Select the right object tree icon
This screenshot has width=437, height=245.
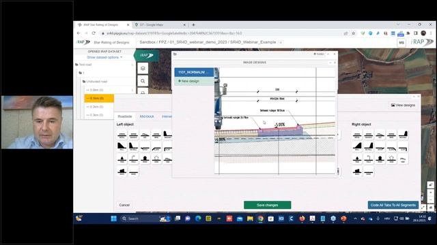pyautogui.click(x=357, y=159)
